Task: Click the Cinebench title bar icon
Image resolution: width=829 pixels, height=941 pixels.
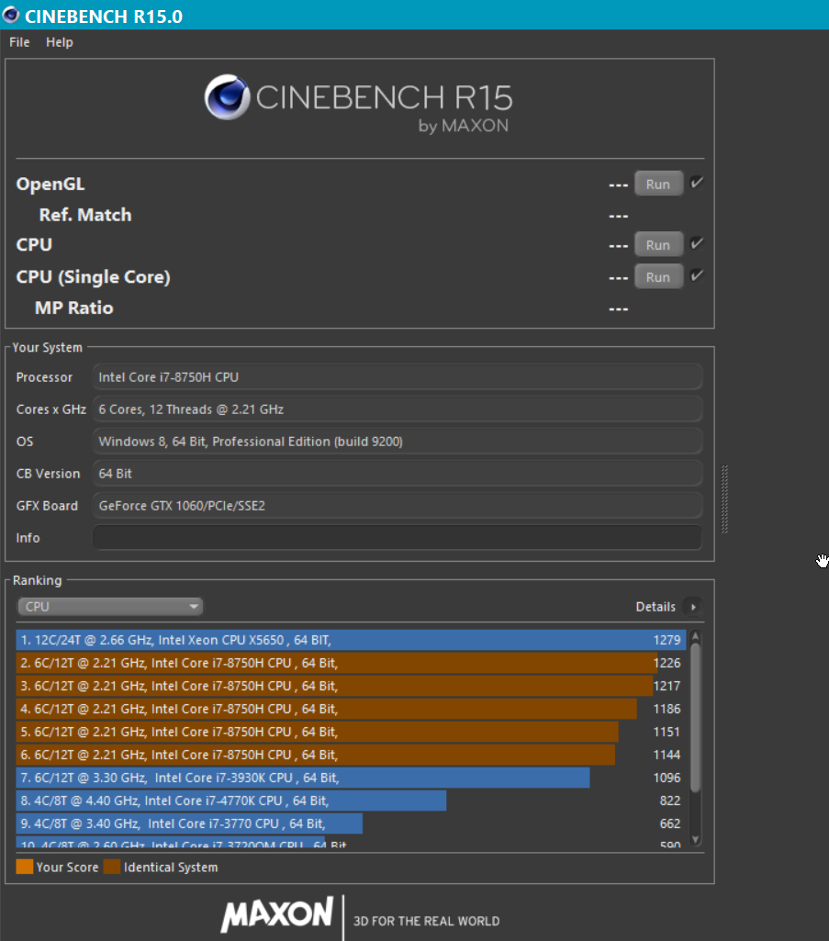Action: (x=11, y=15)
